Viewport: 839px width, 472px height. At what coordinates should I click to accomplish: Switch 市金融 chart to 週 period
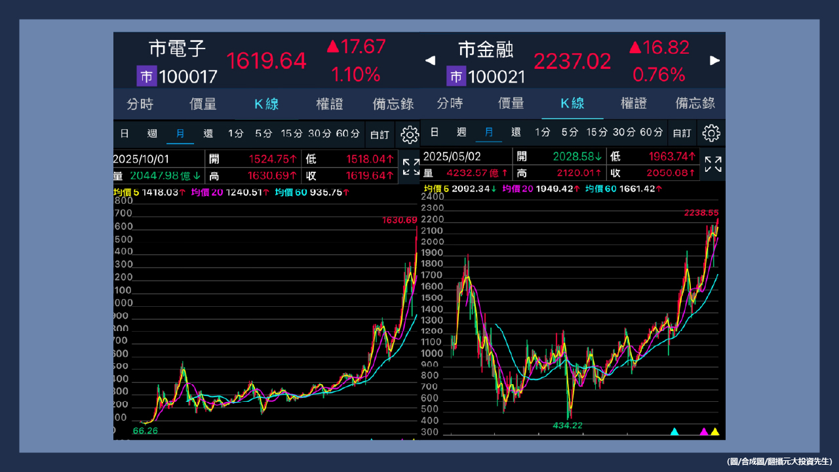pos(461,132)
